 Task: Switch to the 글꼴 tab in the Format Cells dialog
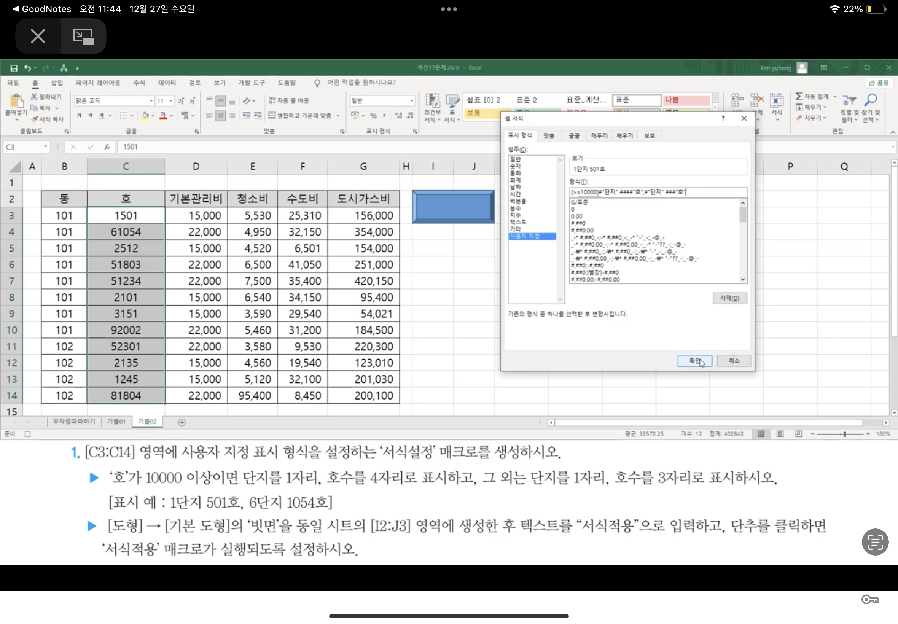[x=573, y=136]
